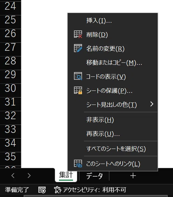This screenshot has width=173, height=197.
Task: Choose 挿入(I)... from the context menu
Action: [x=113, y=20]
